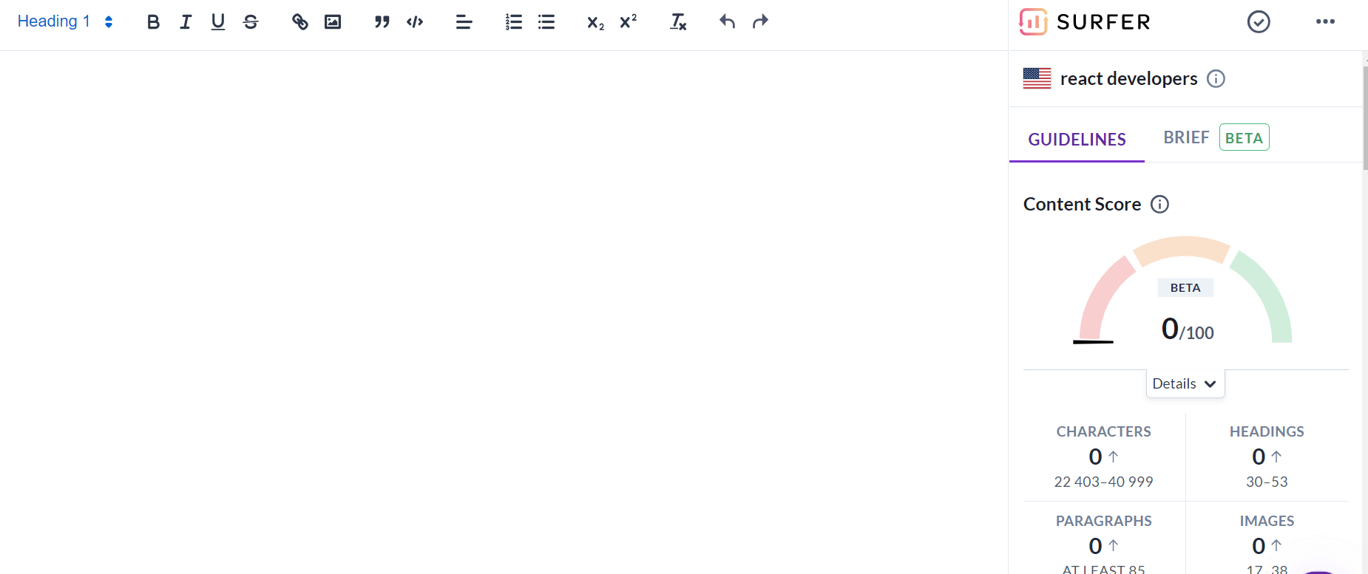Click the 0/100 score value
The width and height of the screenshot is (1368, 574).
click(x=1188, y=329)
